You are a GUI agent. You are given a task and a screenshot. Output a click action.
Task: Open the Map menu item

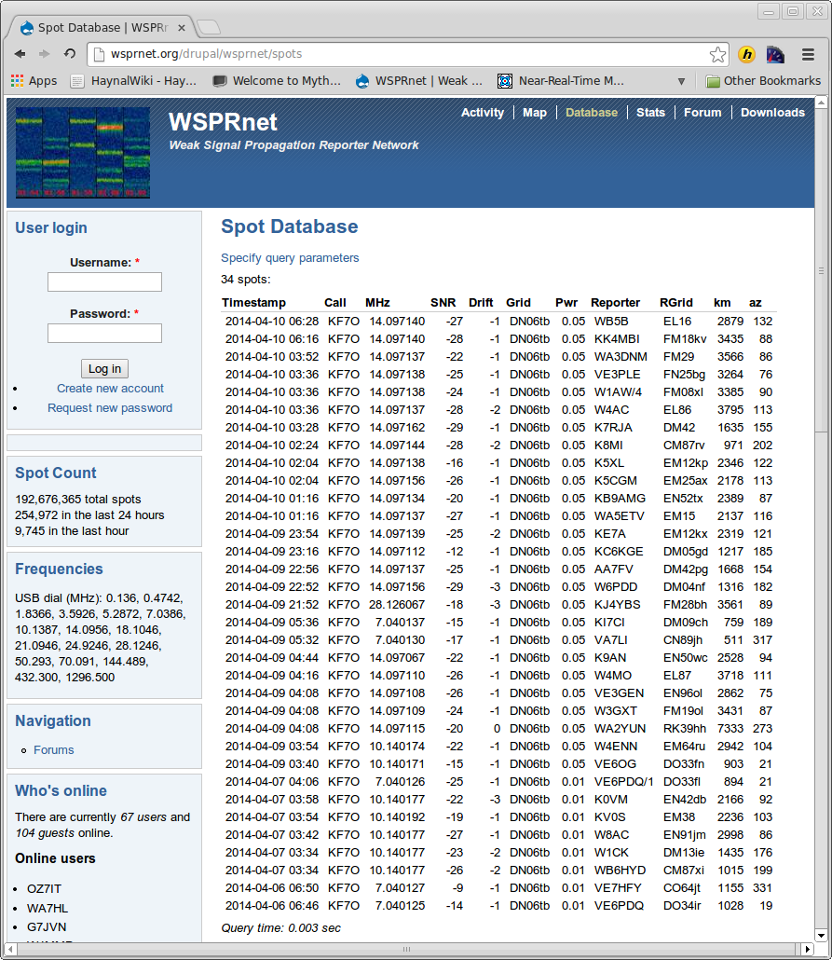click(x=535, y=113)
